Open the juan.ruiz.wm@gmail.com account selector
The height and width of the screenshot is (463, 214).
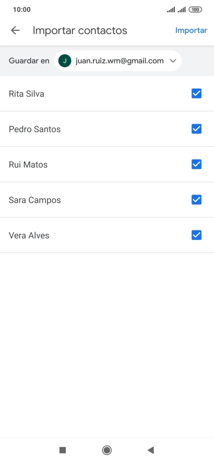118,61
